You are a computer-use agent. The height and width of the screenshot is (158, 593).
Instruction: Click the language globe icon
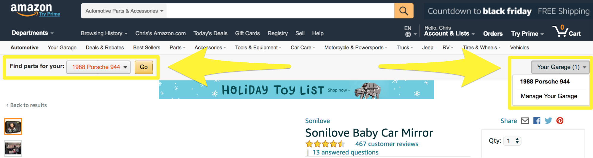[x=408, y=34]
